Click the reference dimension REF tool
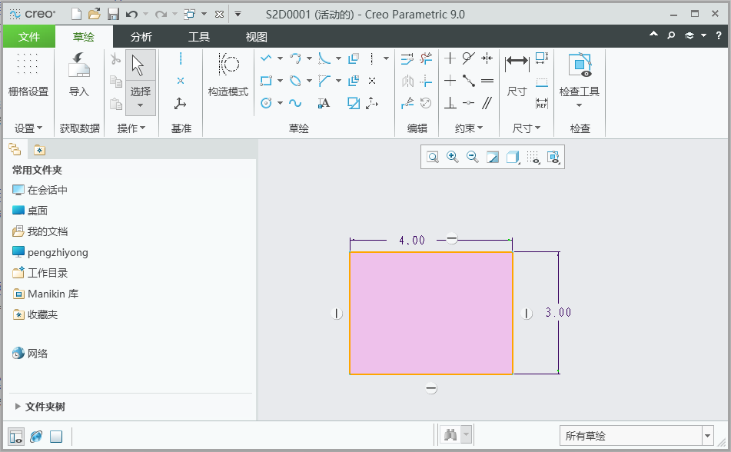This screenshot has width=731, height=452. coord(542,104)
